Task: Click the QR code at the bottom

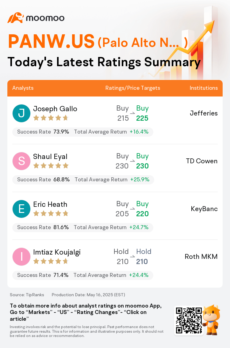Action: pos(189,320)
